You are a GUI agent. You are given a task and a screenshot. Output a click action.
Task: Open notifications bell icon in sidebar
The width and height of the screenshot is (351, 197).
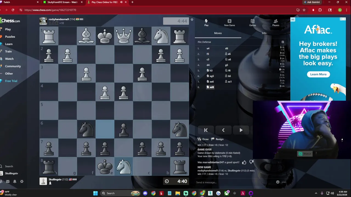(x=15, y=181)
